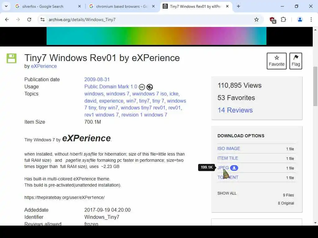Open the 'david' topic link

tap(90, 101)
